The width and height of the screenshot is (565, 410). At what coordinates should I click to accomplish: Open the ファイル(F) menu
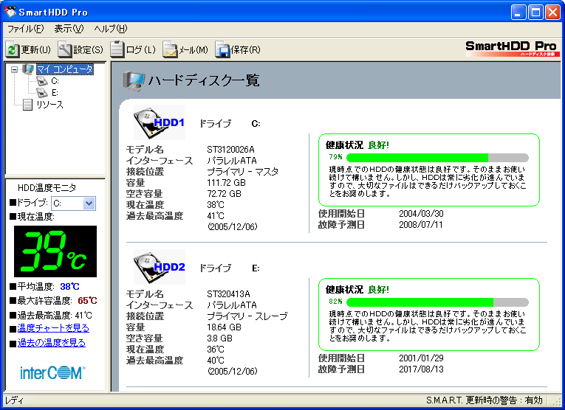tap(25, 29)
